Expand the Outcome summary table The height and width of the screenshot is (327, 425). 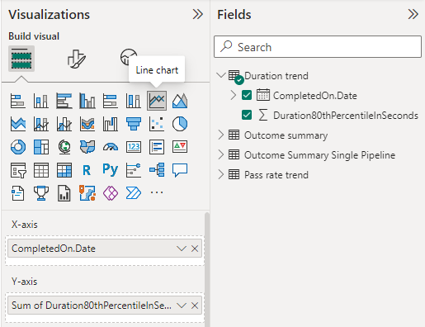click(x=221, y=135)
